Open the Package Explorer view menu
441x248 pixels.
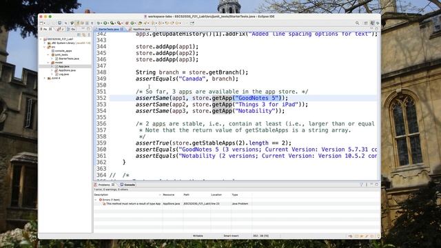tap(89, 34)
